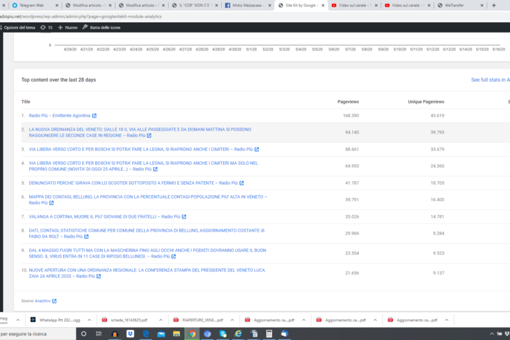Open 'See full stats in' Analytics link
Screen dimensions: 510x340
tap(490, 80)
